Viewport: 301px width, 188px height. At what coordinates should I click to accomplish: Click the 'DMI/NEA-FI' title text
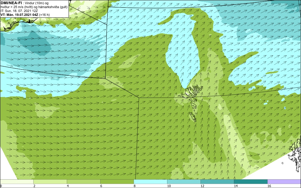11,3
